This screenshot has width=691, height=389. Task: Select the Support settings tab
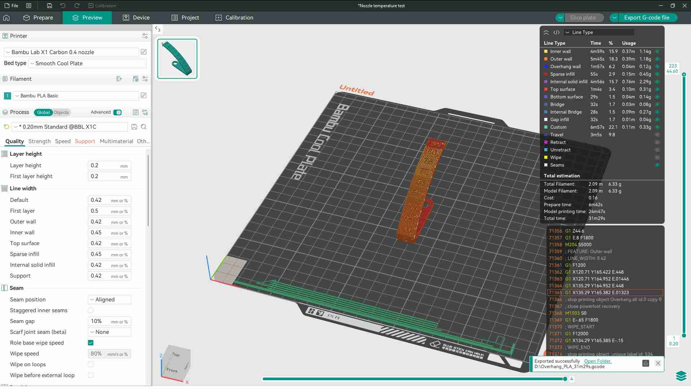[85, 141]
